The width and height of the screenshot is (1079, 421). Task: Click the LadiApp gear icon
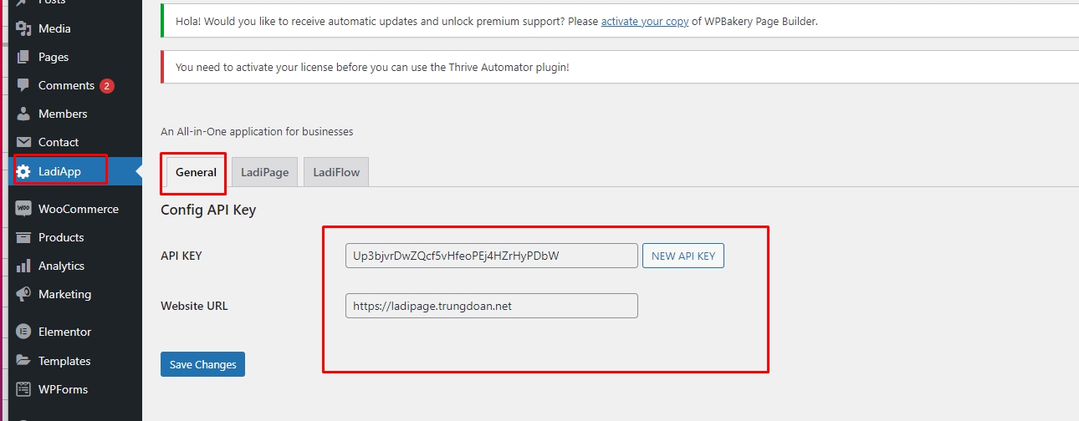[23, 172]
